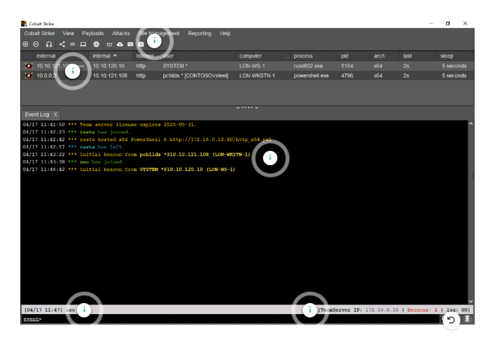Click LON-WKSTN-1 computer cell
The width and height of the screenshot is (502, 346).
click(x=257, y=76)
